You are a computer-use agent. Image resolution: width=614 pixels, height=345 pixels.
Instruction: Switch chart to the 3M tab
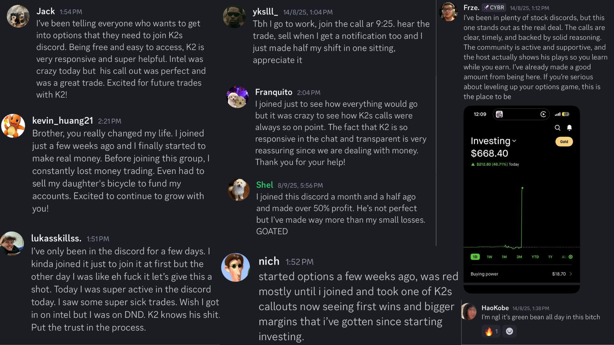click(x=519, y=257)
